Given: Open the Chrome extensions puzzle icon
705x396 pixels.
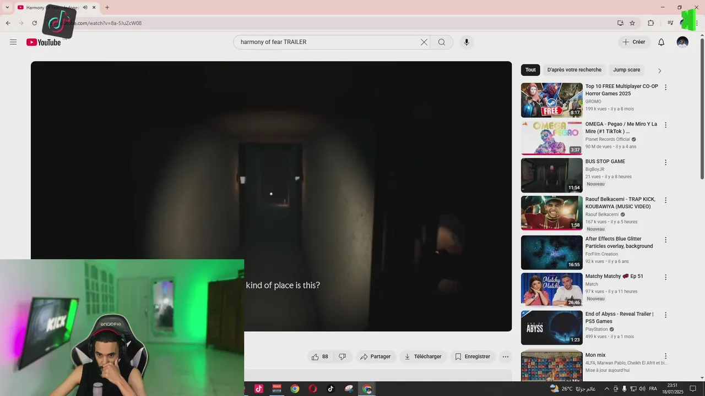Looking at the screenshot, I should (x=651, y=23).
